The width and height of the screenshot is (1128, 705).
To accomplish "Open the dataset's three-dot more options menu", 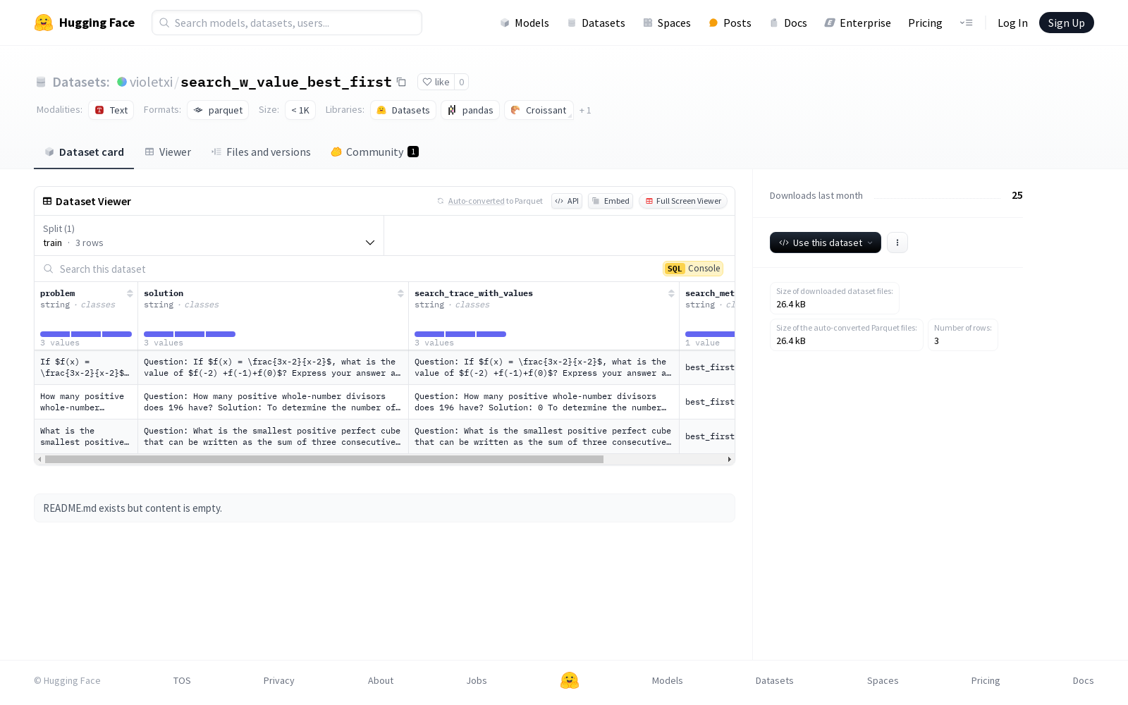I will pyautogui.click(x=897, y=243).
